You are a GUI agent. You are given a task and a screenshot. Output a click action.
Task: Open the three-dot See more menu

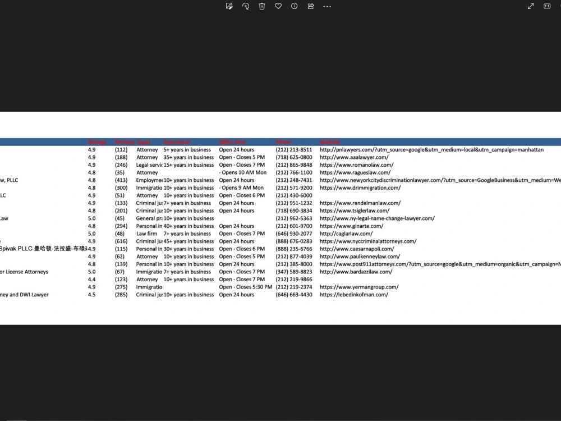pos(327,6)
